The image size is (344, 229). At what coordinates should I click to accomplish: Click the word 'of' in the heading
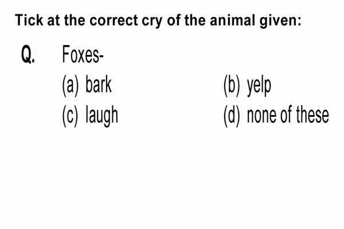tap(174, 20)
